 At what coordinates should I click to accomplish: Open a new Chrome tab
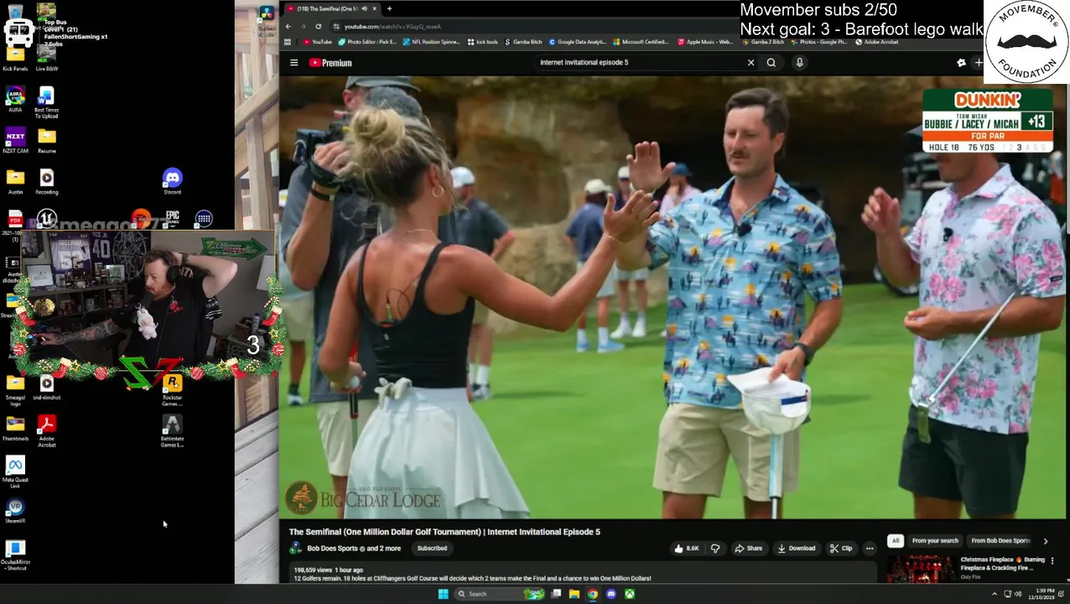(x=389, y=8)
